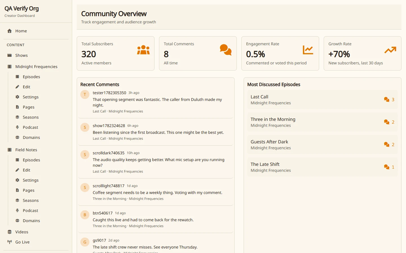Image resolution: width=406 pixels, height=253 pixels.
Task: Open Last Call in Most Discussed Episodes
Action: coord(323,100)
